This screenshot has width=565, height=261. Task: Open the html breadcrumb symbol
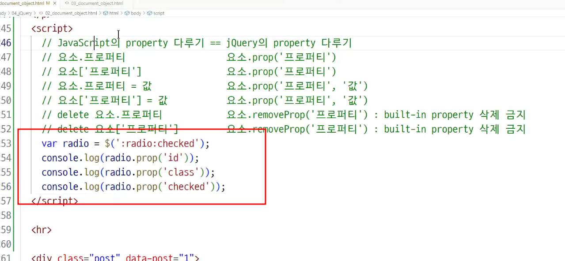(114, 13)
